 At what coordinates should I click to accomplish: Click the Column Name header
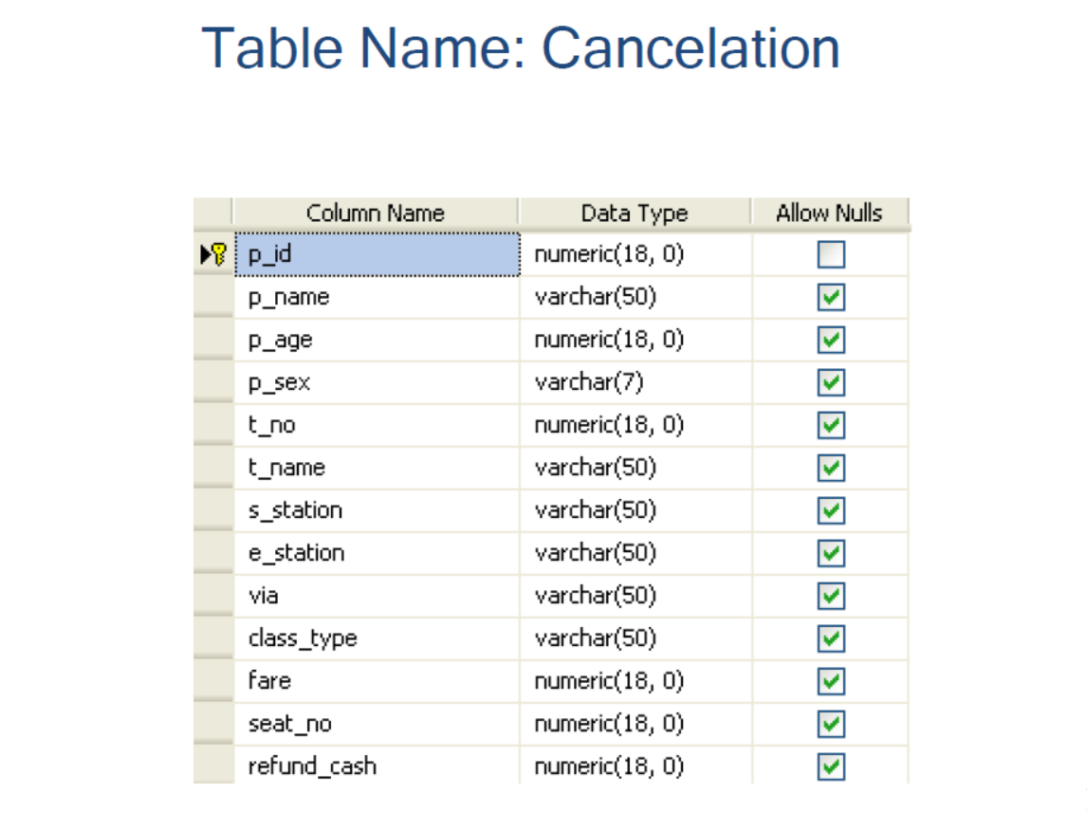pos(376,212)
